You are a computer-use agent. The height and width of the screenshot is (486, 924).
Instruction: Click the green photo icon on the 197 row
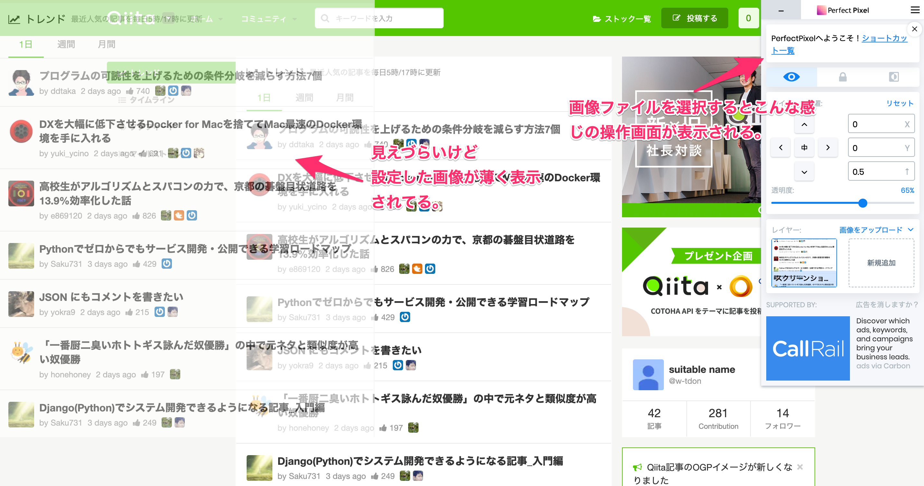(413, 427)
